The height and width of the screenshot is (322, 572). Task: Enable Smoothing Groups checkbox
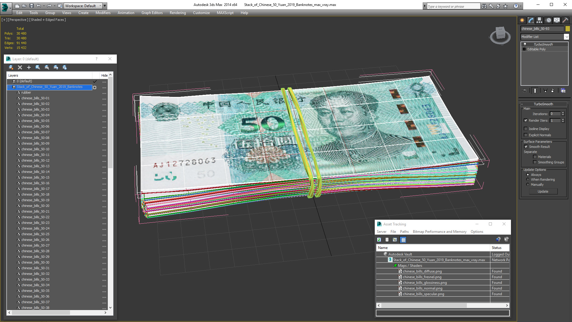point(535,162)
